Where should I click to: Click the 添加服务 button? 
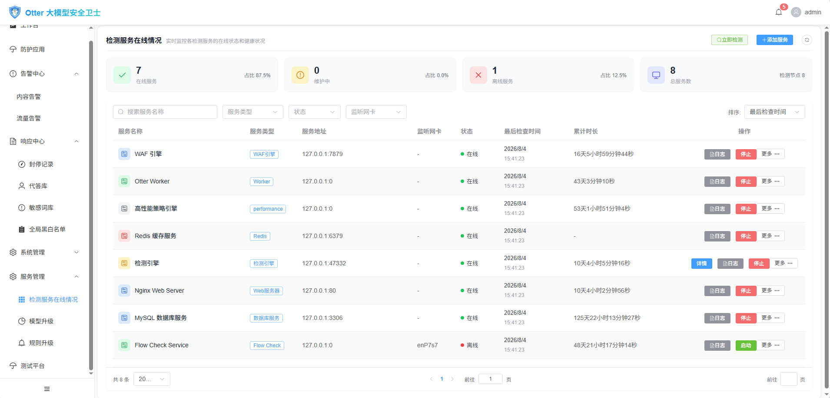775,40
